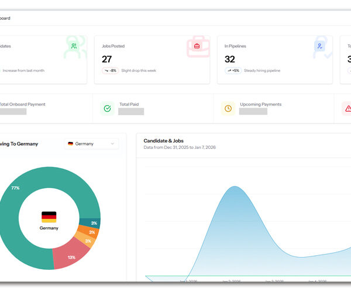Click the Jobs Posted card title

tap(113, 46)
